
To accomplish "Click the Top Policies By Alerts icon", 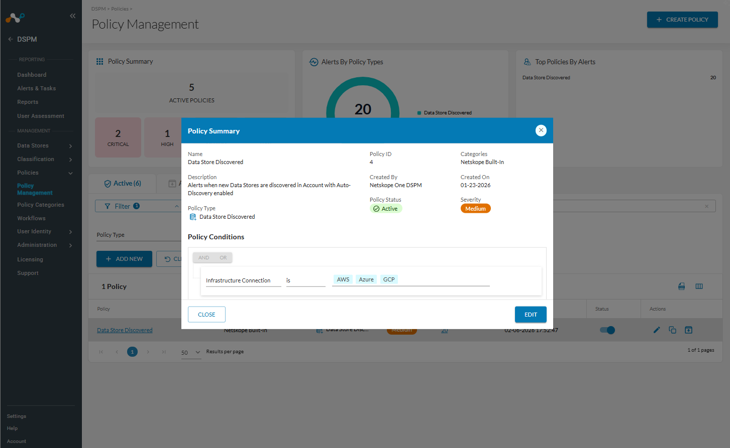I will pos(528,62).
